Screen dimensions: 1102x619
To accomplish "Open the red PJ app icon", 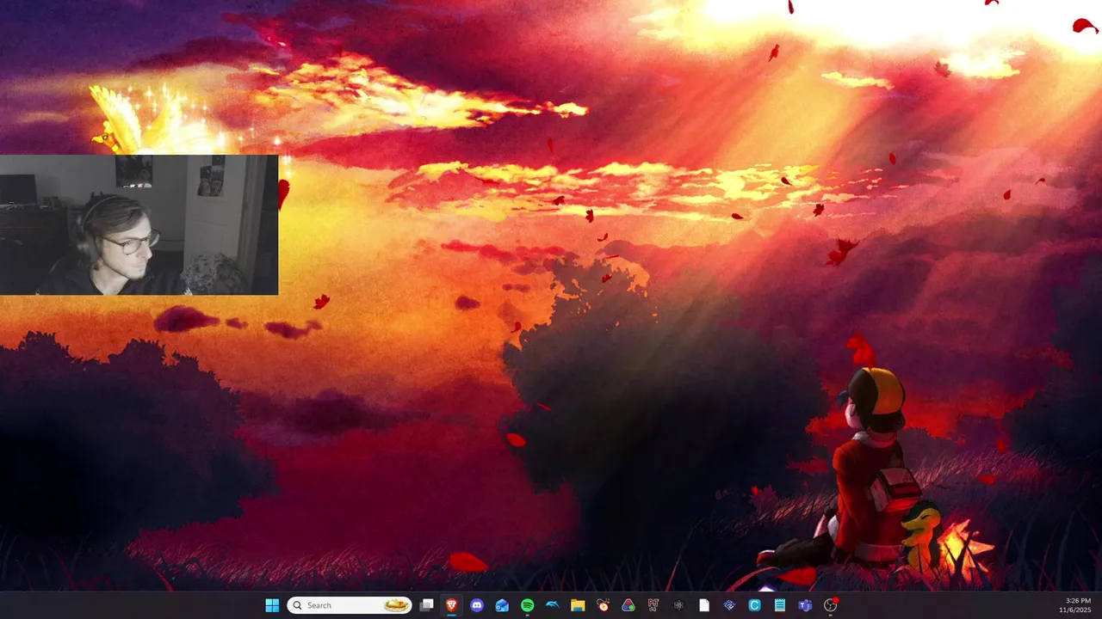I will [653, 605].
